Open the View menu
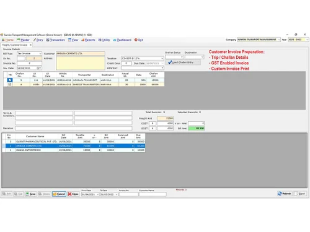The width and height of the screenshot is (310, 232). (73, 40)
